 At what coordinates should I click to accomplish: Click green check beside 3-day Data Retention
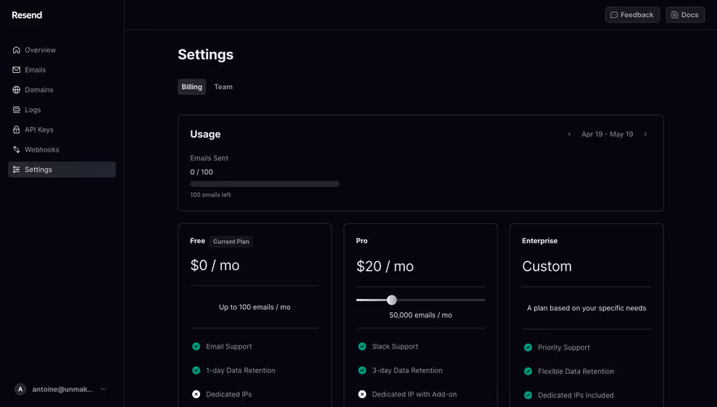(362, 371)
